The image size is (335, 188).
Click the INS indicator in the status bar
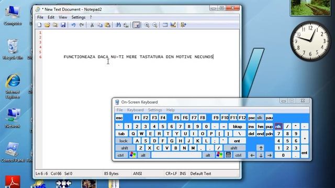[183, 173]
